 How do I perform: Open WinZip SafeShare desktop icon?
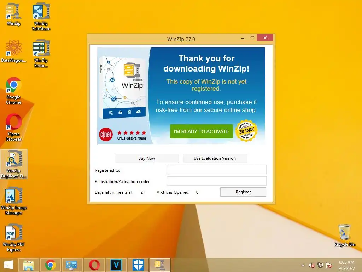[x=41, y=17]
